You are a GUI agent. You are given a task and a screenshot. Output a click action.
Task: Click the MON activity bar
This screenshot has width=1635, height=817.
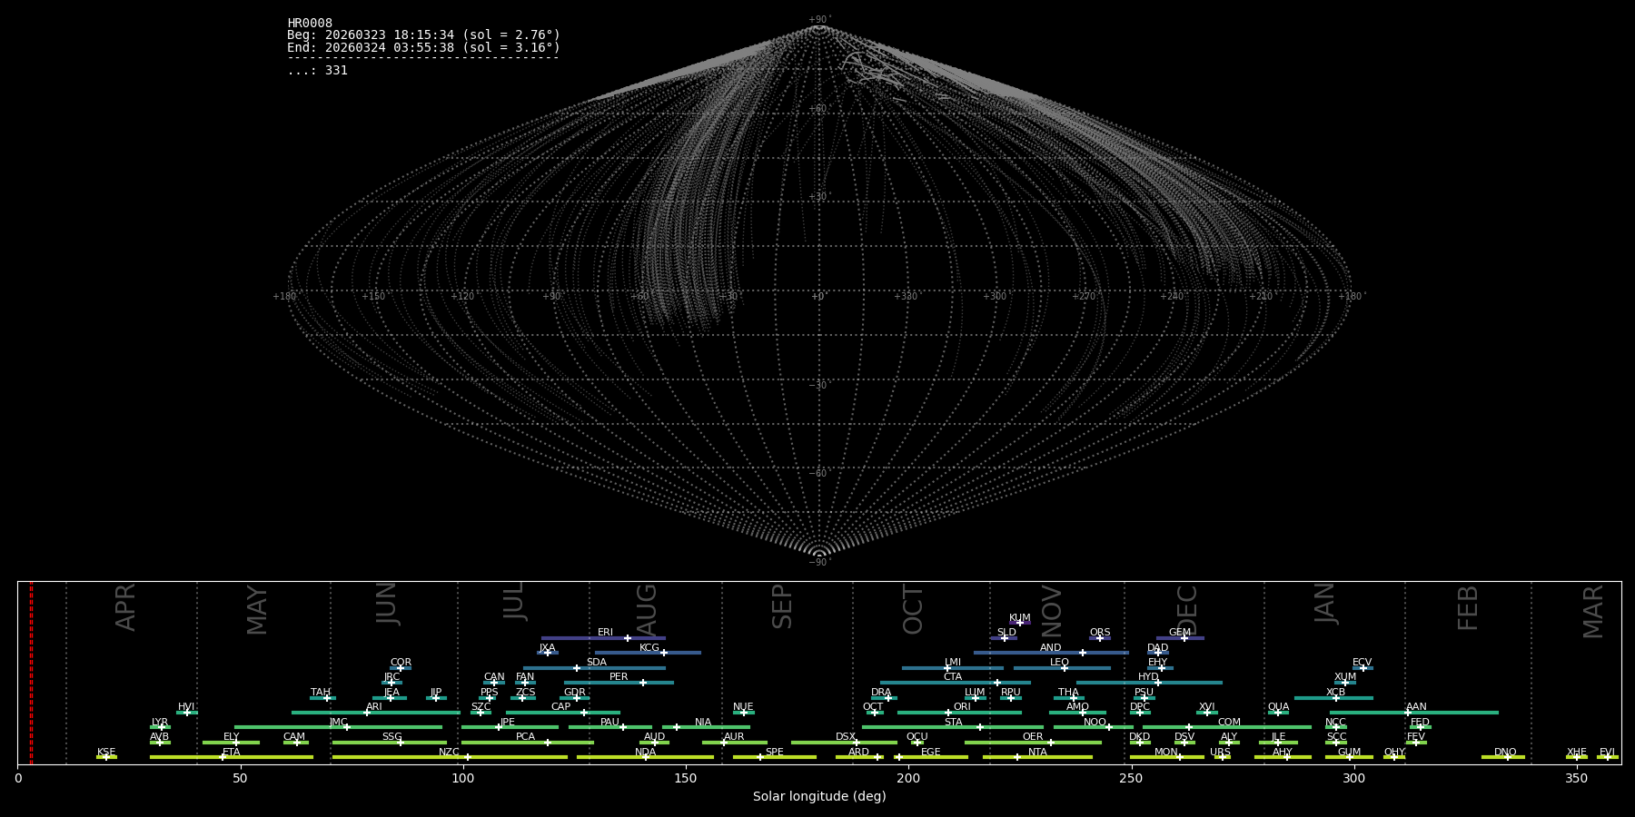(x=1167, y=757)
